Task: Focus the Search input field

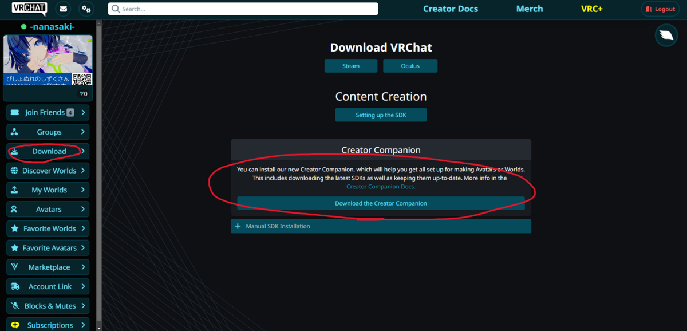Action: 243,9
